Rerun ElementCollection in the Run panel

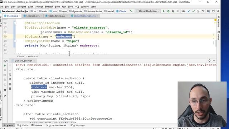[x=5, y=66]
